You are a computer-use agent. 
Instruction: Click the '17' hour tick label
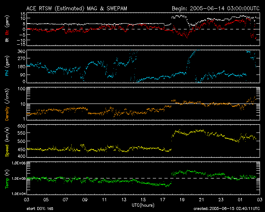[163, 200]
